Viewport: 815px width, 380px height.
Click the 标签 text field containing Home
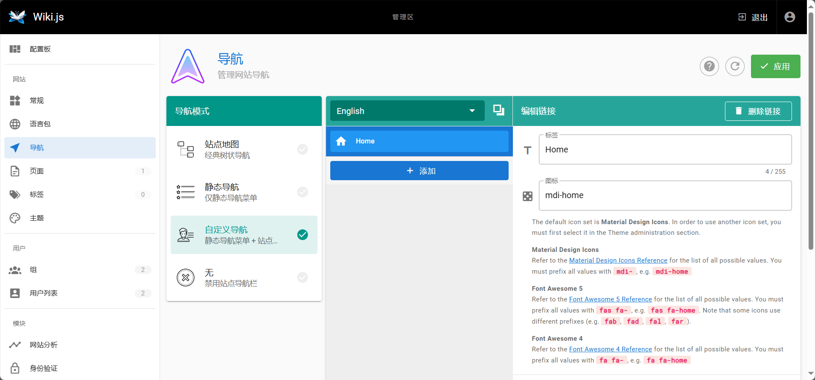665,150
